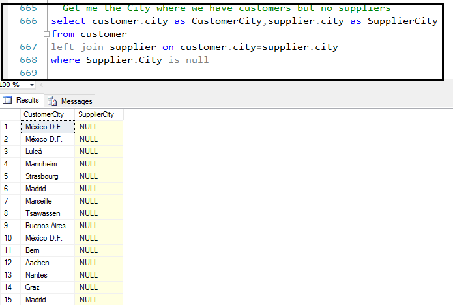This screenshot has width=453, height=305.
Task: Select row 2 México D.F. cell
Action: coord(48,139)
